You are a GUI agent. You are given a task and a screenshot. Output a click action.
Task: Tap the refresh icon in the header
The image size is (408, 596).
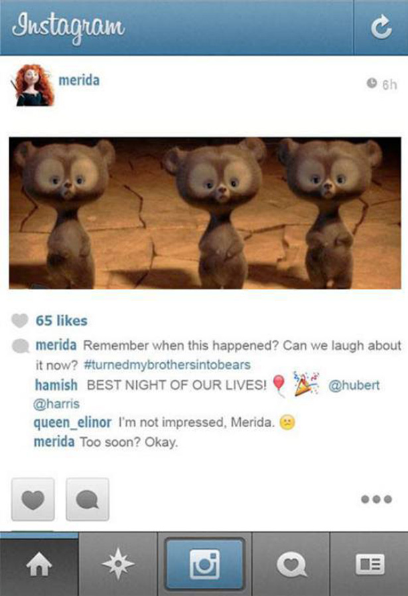381,27
